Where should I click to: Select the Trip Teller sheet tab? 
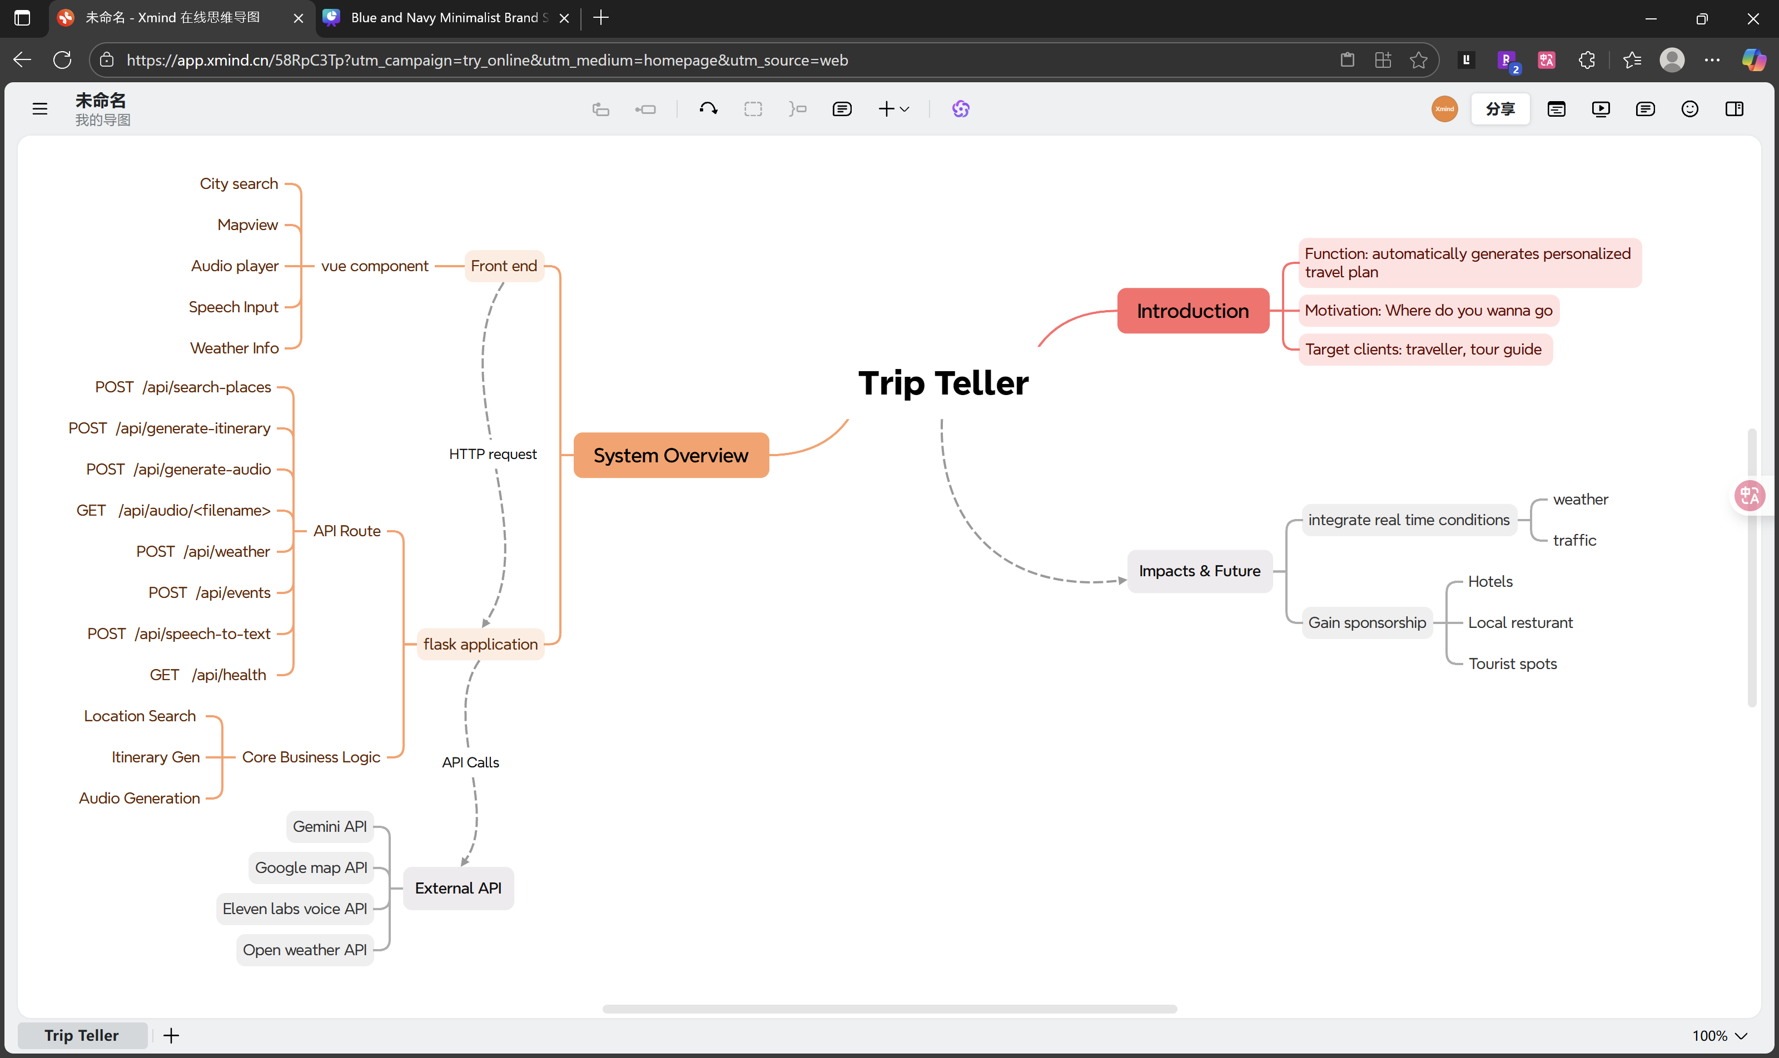pyautogui.click(x=81, y=1035)
